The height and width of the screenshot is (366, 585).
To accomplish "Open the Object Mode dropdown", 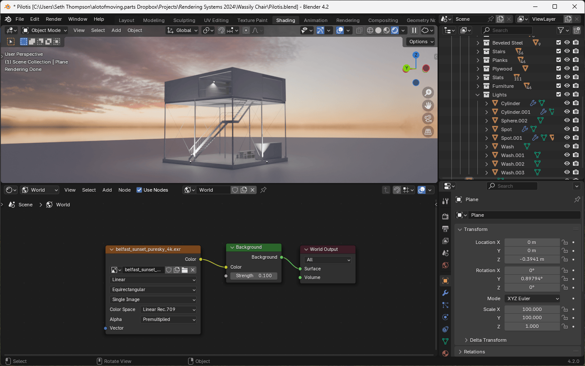I will pos(45,30).
